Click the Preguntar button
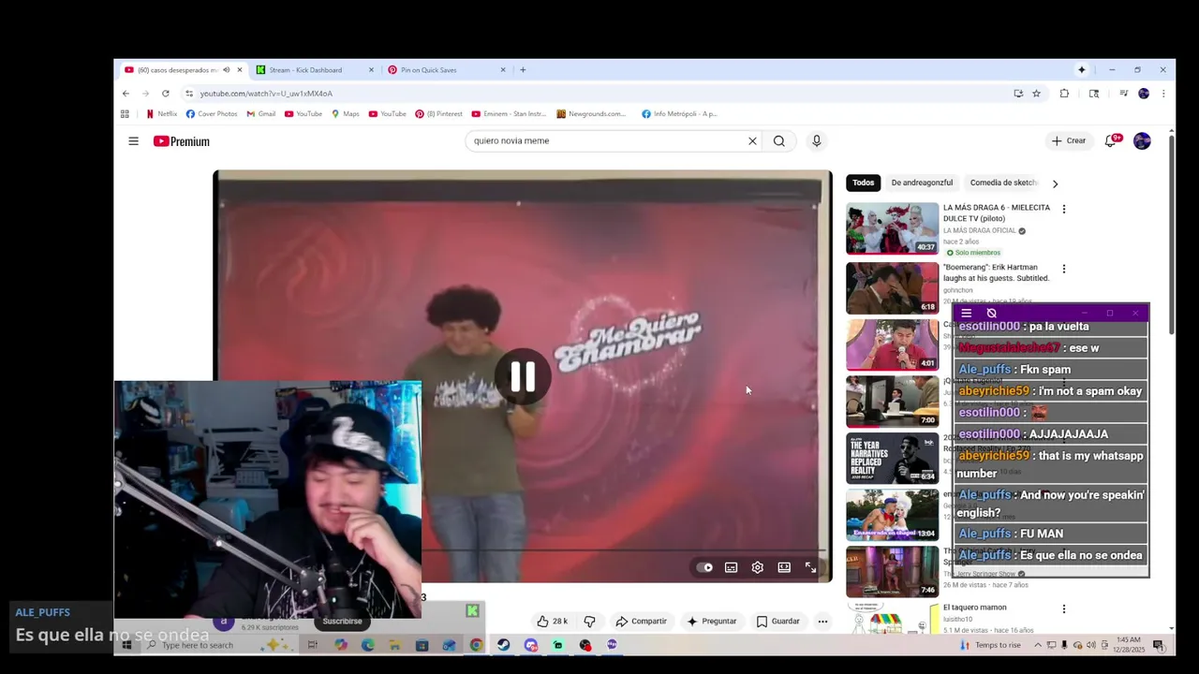 (711, 622)
